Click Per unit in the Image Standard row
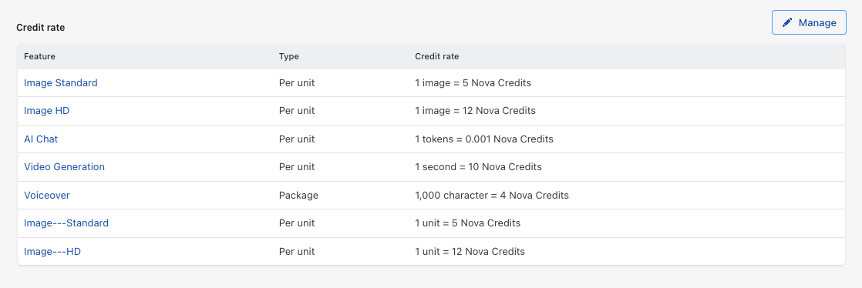Screen dimensions: 862x288 click(297, 83)
